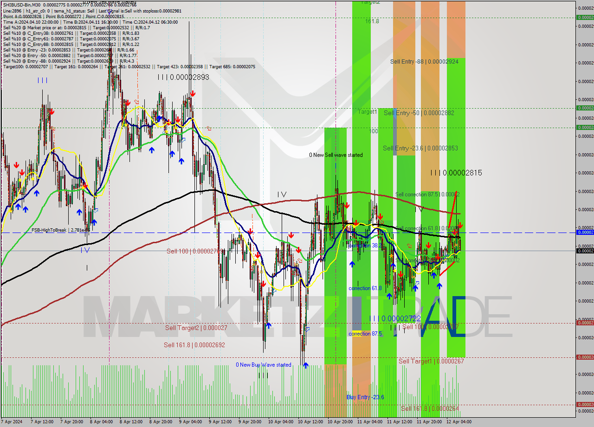Click the 'Sell 161.8 | 0.0000264' label
Image resolution: width=594 pixels, height=427 pixels.
pos(430,408)
